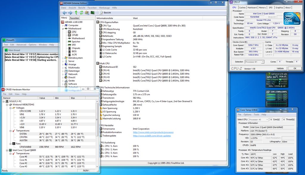Viewport: 305px width, 175px height.
Task: Click OK button in CPU-Z
Action: pyautogui.click(x=295, y=69)
